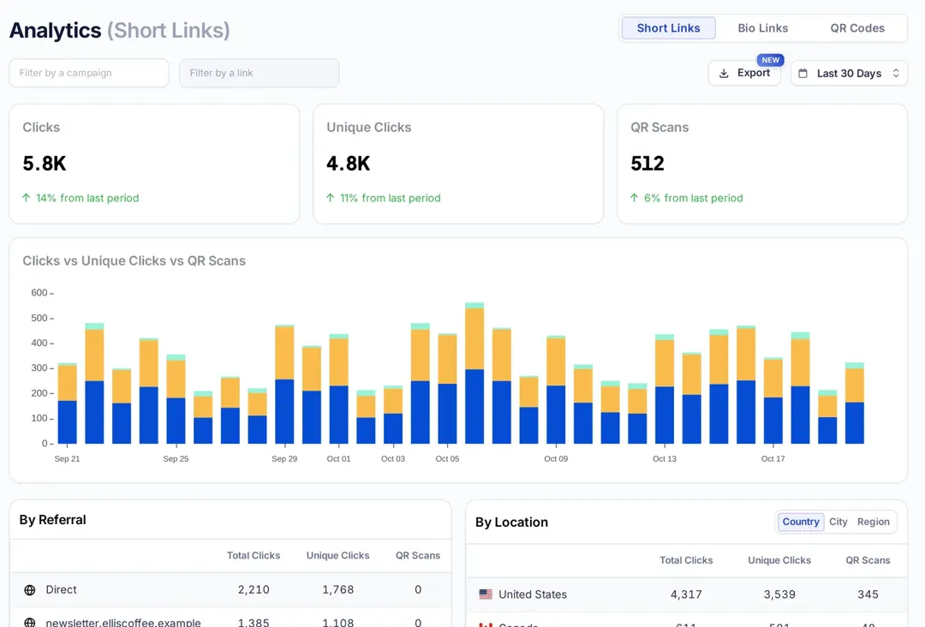The height and width of the screenshot is (627, 925).
Task: Click the 3,539 unique clicks value
Action: click(x=779, y=594)
